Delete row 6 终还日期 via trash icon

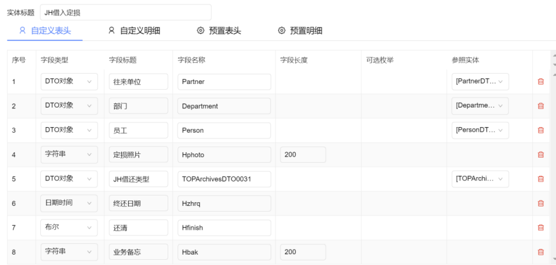click(540, 203)
